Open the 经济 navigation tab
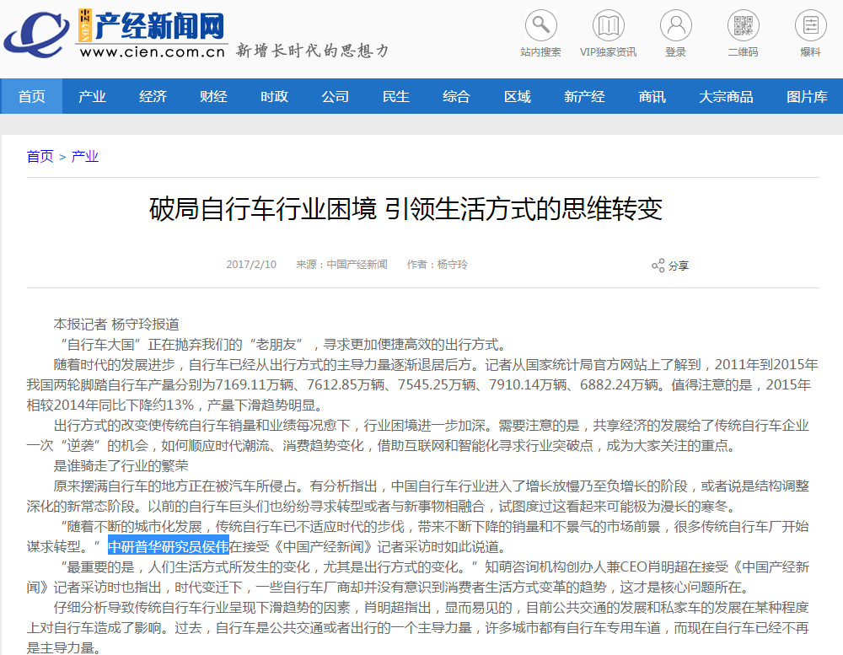This screenshot has height=655, width=843. [153, 96]
